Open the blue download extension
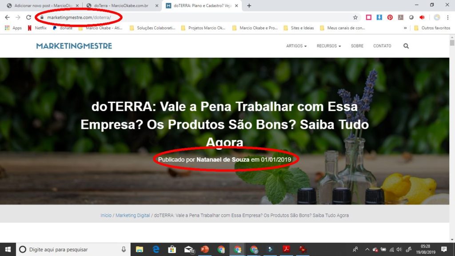Viewport: 455px width, 256px height. tap(379, 17)
